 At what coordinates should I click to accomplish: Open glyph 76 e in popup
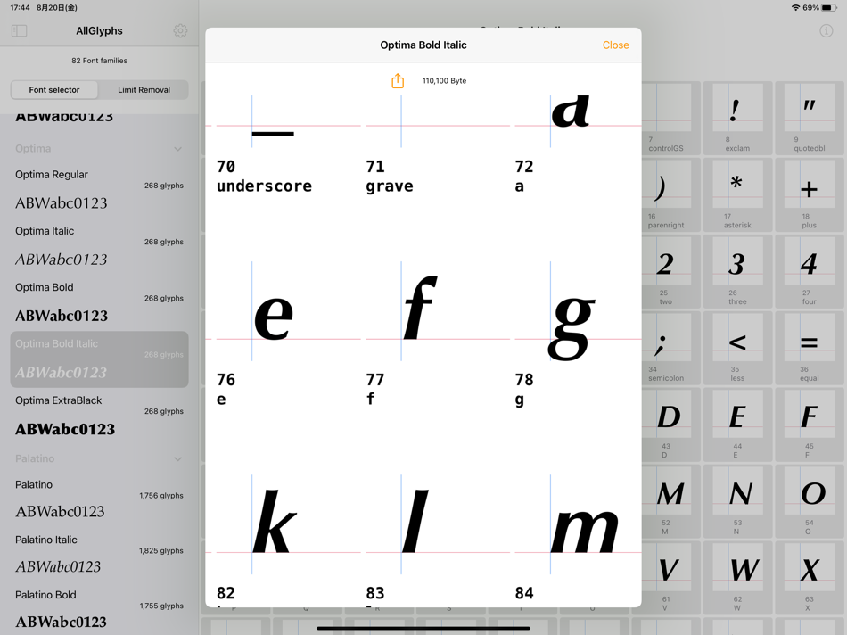pos(288,335)
